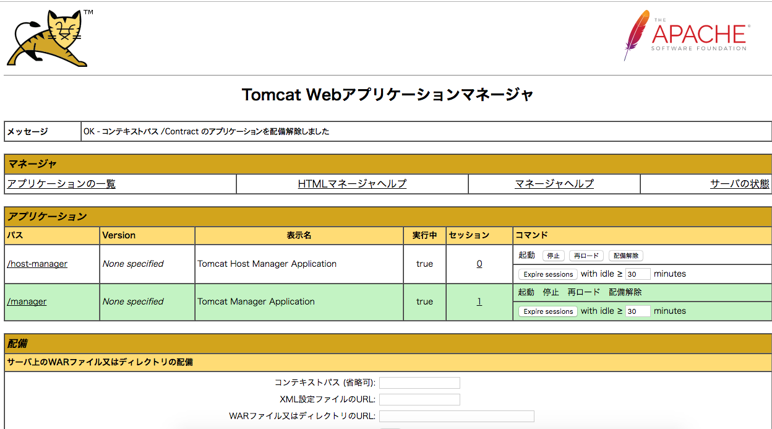Open the マネージャヘルプ page
772x429 pixels.
click(x=554, y=183)
